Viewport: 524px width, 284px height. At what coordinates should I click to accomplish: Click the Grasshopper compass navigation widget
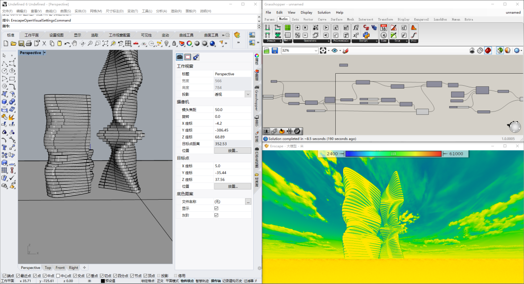[515, 126]
